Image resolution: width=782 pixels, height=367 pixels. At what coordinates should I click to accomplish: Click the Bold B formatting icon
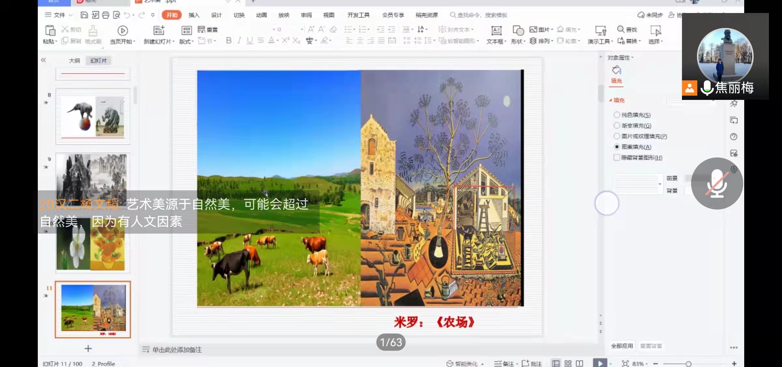pos(229,40)
